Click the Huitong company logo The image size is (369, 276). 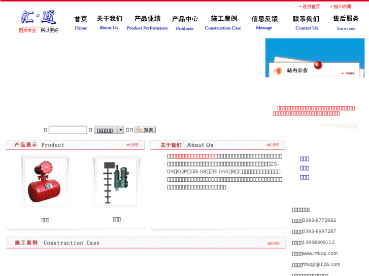(39, 21)
